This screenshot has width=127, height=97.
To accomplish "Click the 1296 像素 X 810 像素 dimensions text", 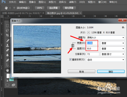I will click(103, 33).
